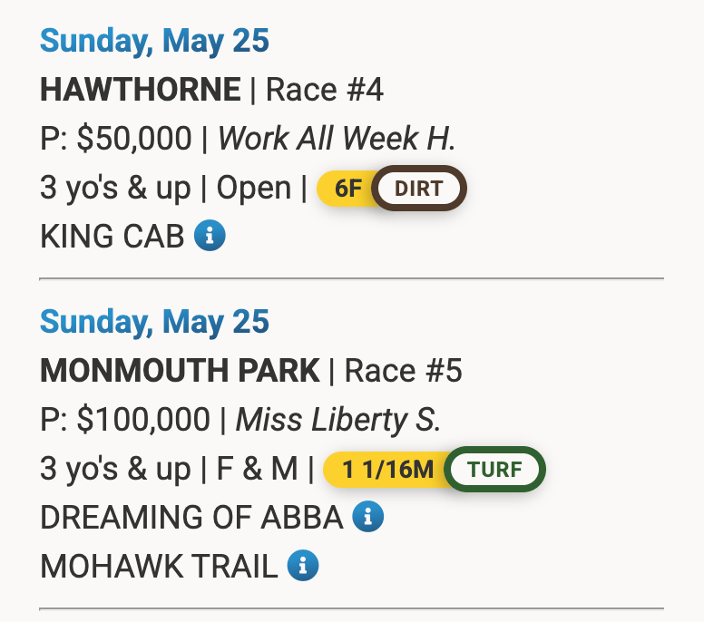
Task: Open info icon next to DREAMING OF ABBA
Action: click(368, 517)
